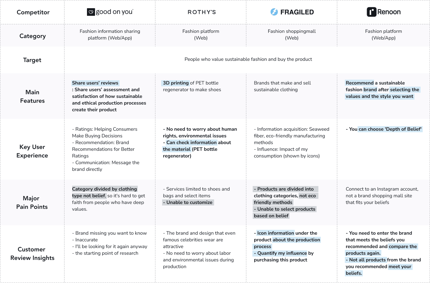Click highlighted 'Icon information' text
Image resolution: width=430 pixels, height=283 pixels.
276,233
